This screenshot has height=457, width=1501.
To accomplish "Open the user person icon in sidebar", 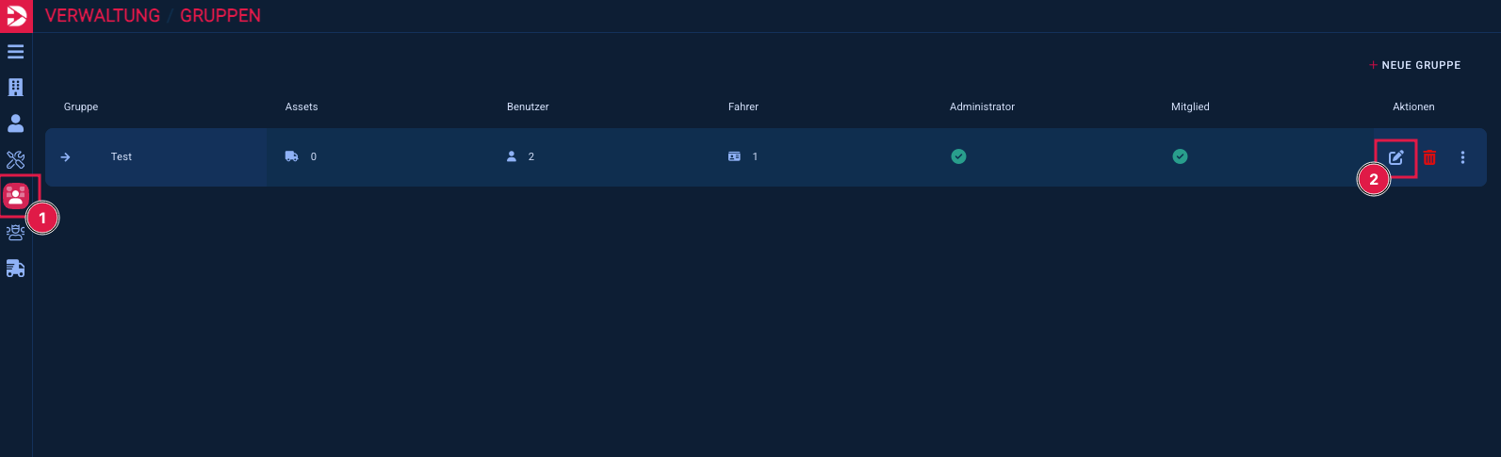I will click(x=16, y=123).
